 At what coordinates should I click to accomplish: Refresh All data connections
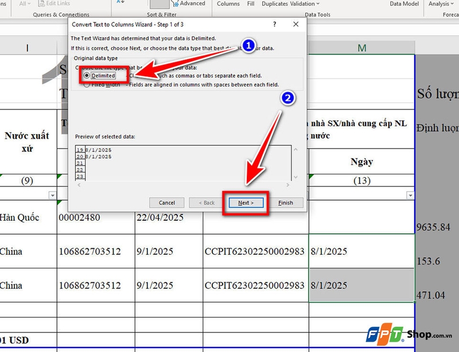(x=22, y=3)
